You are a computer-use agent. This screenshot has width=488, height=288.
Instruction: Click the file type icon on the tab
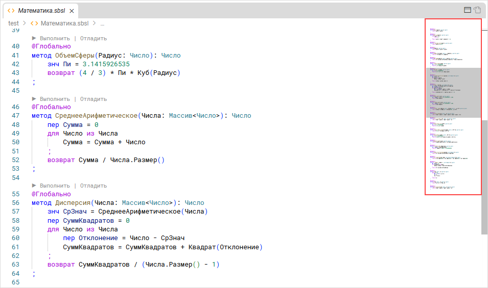(11, 11)
